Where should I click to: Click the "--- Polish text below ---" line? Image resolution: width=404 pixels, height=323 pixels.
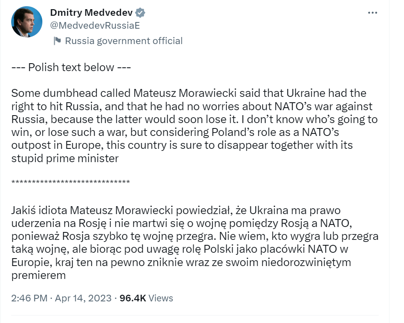(71, 67)
